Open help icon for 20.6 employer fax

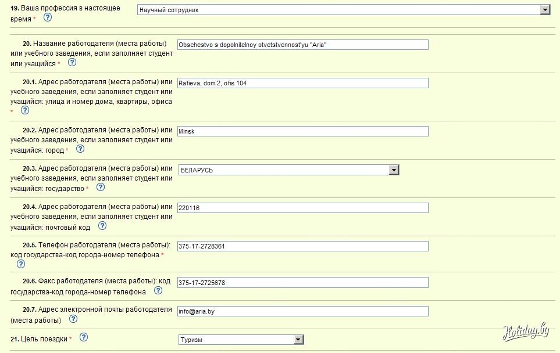(x=158, y=291)
